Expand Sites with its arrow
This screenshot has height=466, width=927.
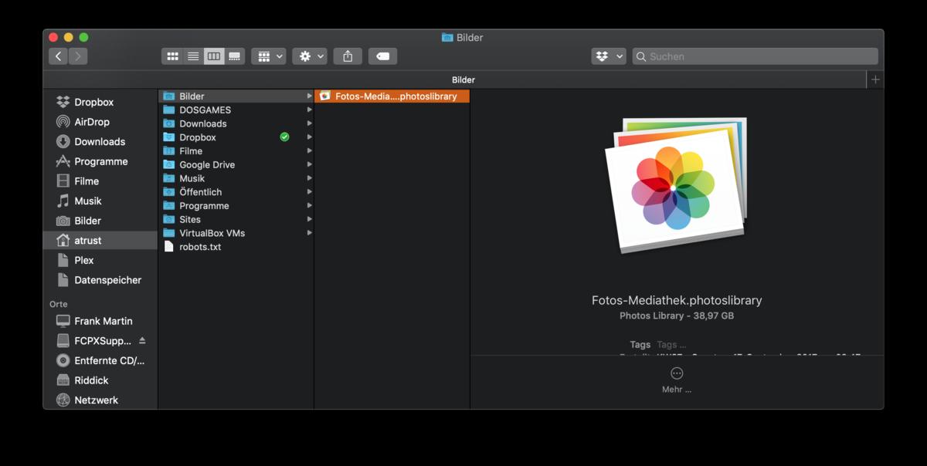(x=309, y=219)
